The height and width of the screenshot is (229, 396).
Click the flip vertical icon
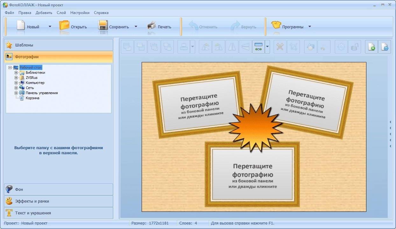pyautogui.click(x=245, y=47)
